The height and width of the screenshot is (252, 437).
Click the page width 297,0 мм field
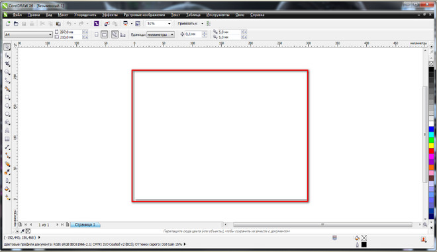coord(71,32)
